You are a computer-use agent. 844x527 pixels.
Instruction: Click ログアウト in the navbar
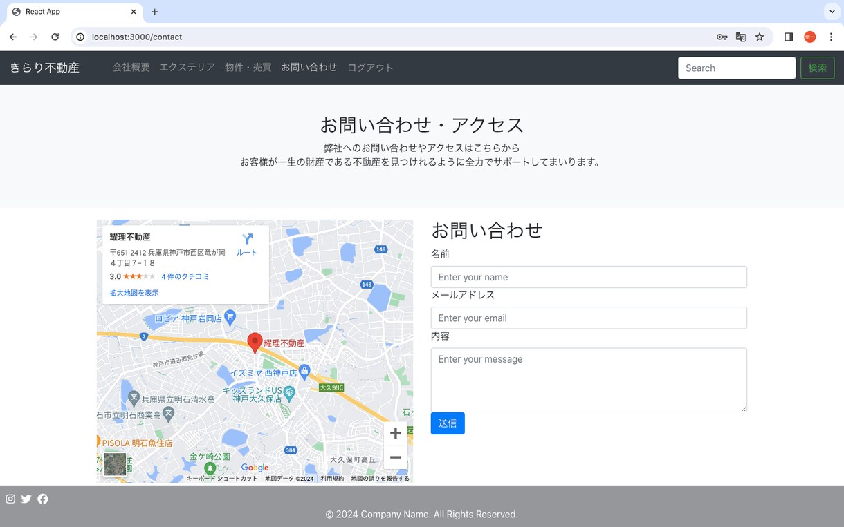pyautogui.click(x=370, y=67)
